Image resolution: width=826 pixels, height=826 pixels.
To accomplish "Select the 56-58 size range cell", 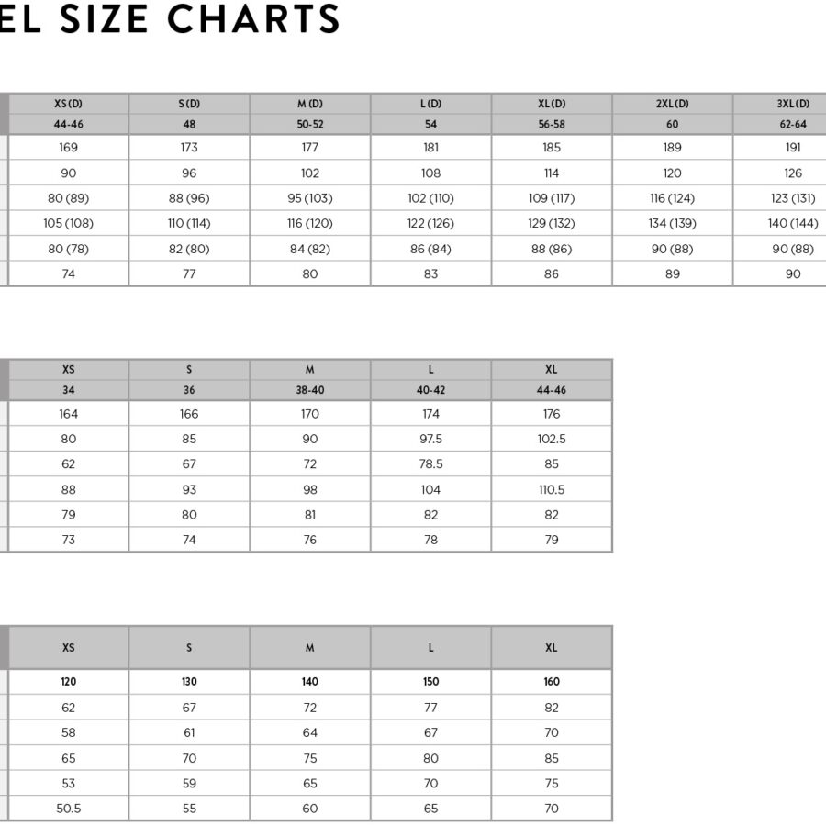I will pos(552,125).
